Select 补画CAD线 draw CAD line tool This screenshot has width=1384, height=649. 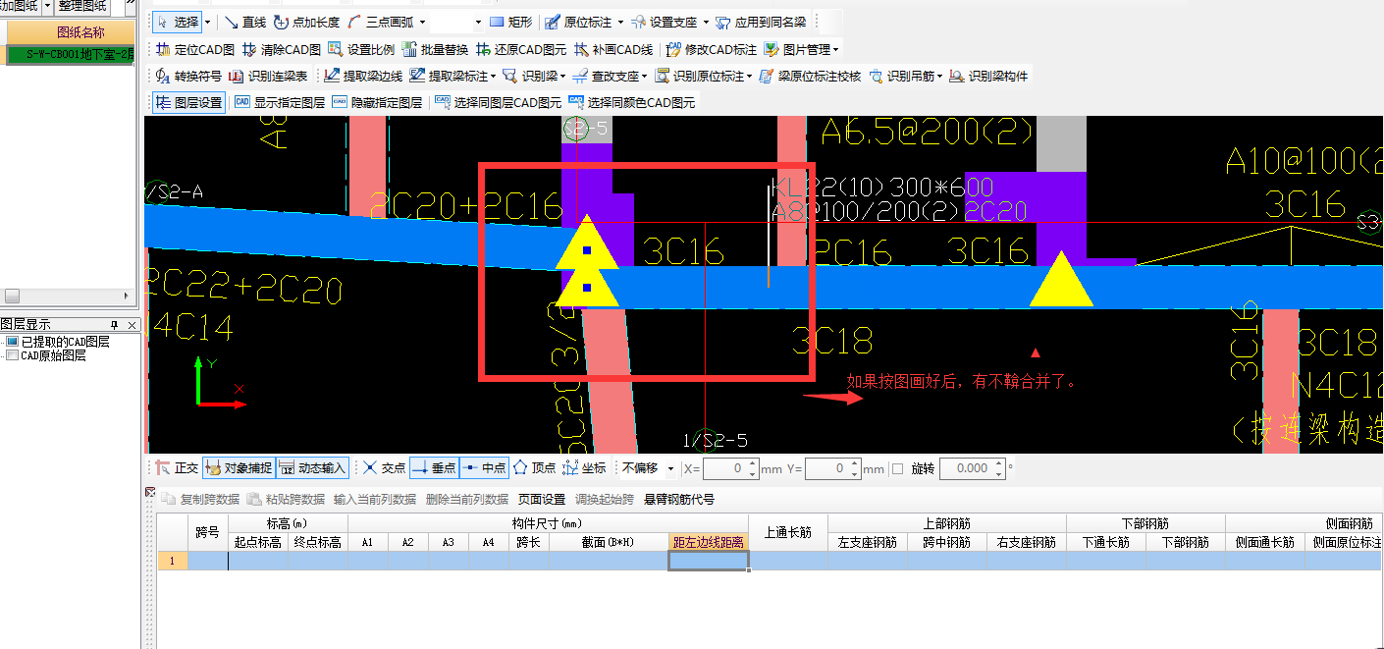(614, 49)
